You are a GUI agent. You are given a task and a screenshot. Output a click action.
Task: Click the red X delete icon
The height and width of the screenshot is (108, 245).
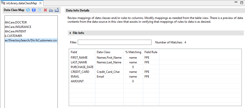(45, 10)
